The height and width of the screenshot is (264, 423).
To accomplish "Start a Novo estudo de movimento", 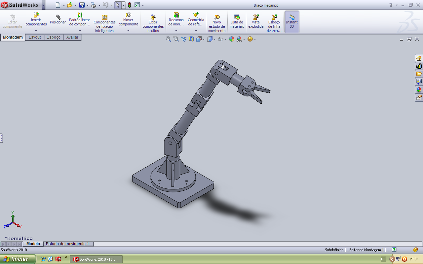I will tap(217, 23).
